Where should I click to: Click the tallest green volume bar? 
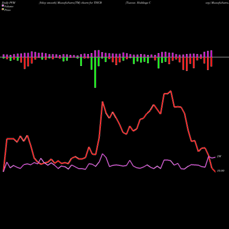95,72
